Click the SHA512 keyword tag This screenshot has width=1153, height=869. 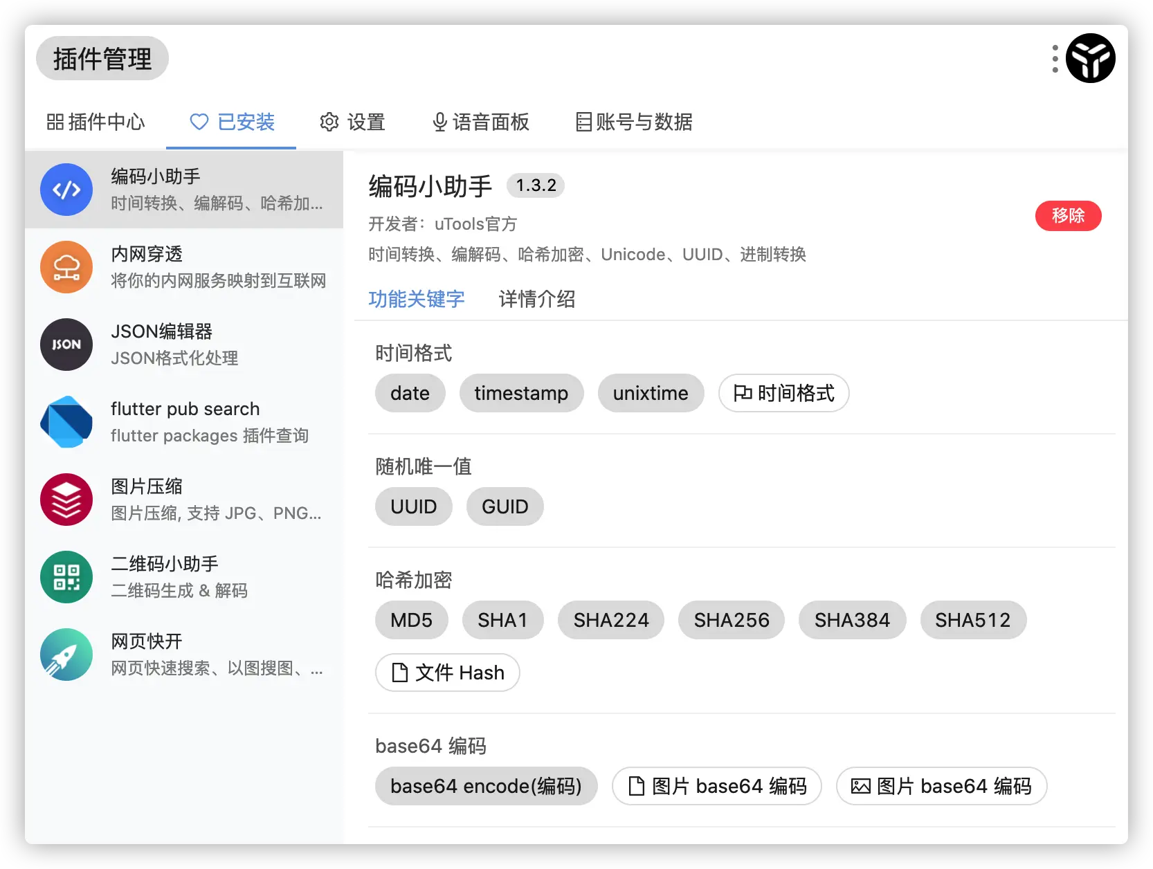point(973,620)
